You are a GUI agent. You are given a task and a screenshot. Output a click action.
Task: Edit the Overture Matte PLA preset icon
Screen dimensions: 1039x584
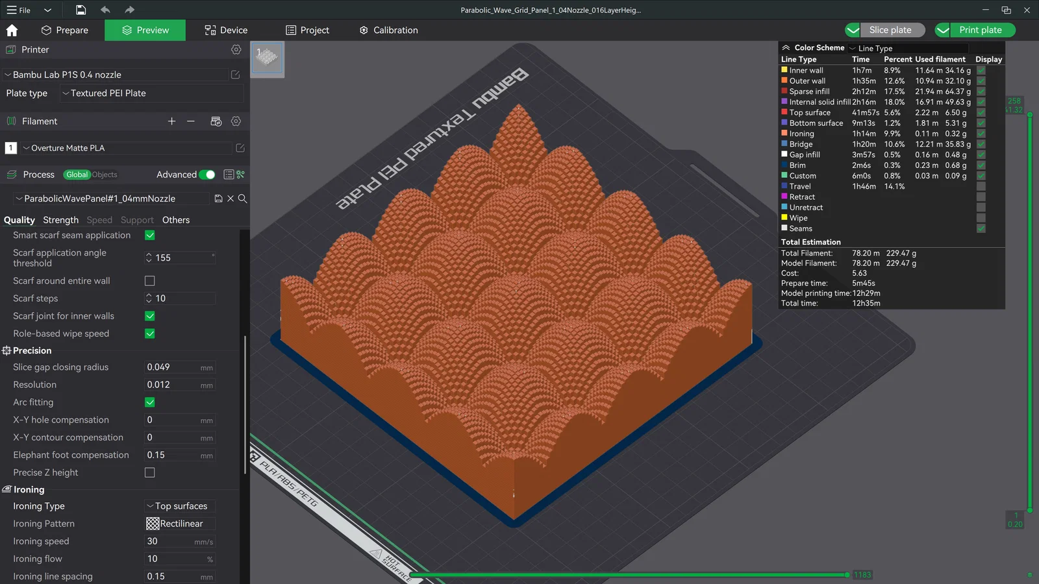coord(240,148)
